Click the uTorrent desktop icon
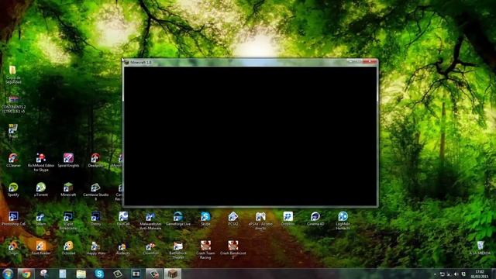The height and width of the screenshot is (279, 496). coord(41,189)
